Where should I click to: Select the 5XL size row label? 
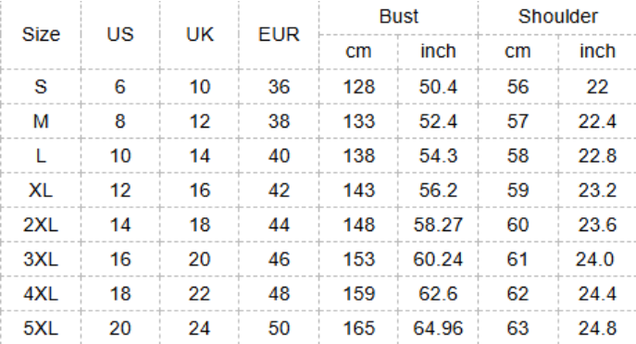41,327
